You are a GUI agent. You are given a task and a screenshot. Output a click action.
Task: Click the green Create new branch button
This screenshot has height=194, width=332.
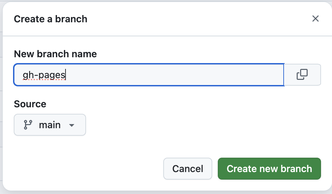269,169
